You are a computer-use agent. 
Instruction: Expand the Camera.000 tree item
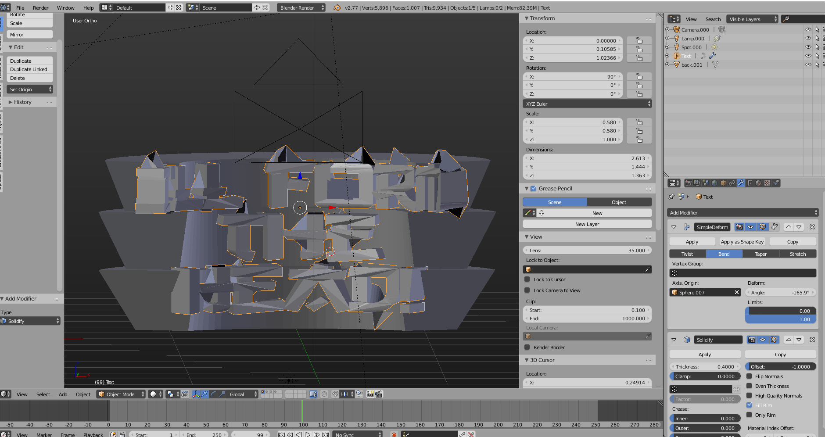[x=667, y=29]
